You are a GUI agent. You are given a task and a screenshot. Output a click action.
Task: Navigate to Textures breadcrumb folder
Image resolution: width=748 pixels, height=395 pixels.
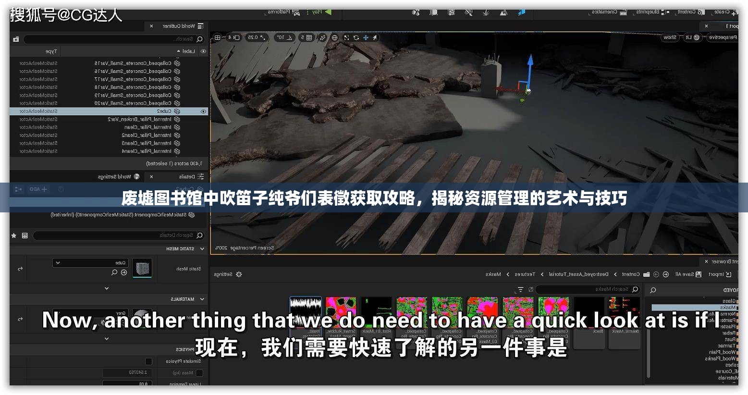tap(525, 274)
